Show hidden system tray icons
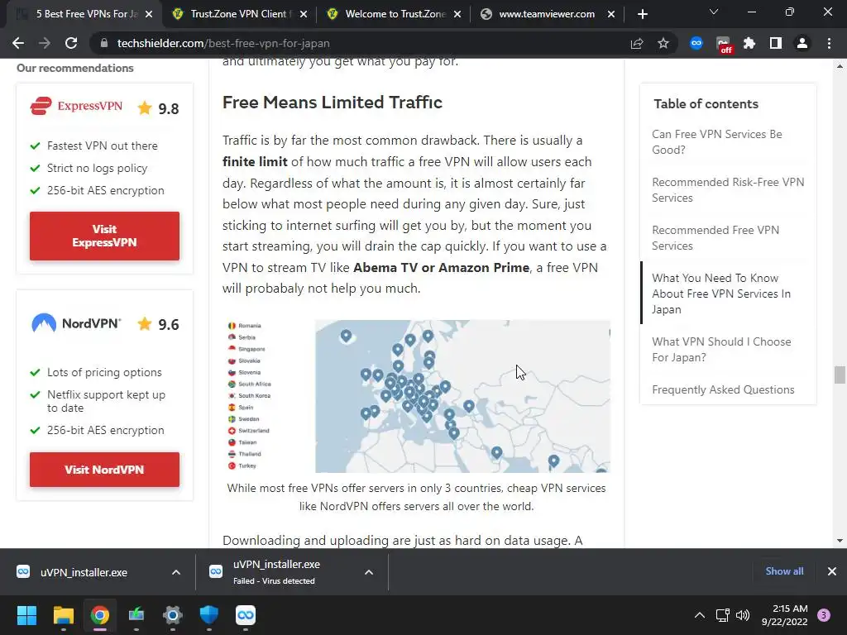This screenshot has height=635, width=847. point(700,615)
